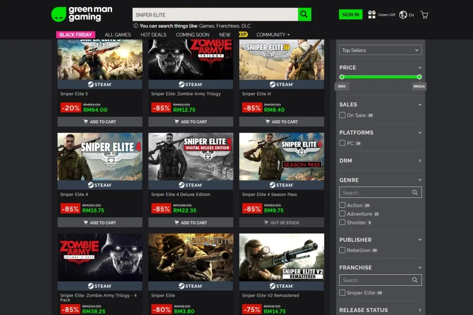
Task: Click the XP badge icon
Action: tap(243, 34)
